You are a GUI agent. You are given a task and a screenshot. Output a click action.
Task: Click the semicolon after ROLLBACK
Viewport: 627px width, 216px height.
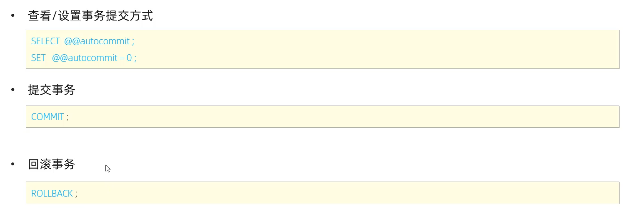pyautogui.click(x=76, y=194)
